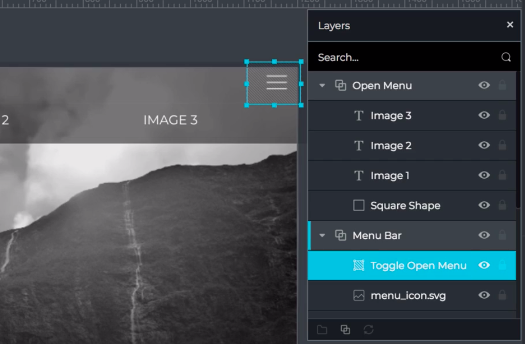Click the image icon beside menu_icon.svg

coord(358,295)
